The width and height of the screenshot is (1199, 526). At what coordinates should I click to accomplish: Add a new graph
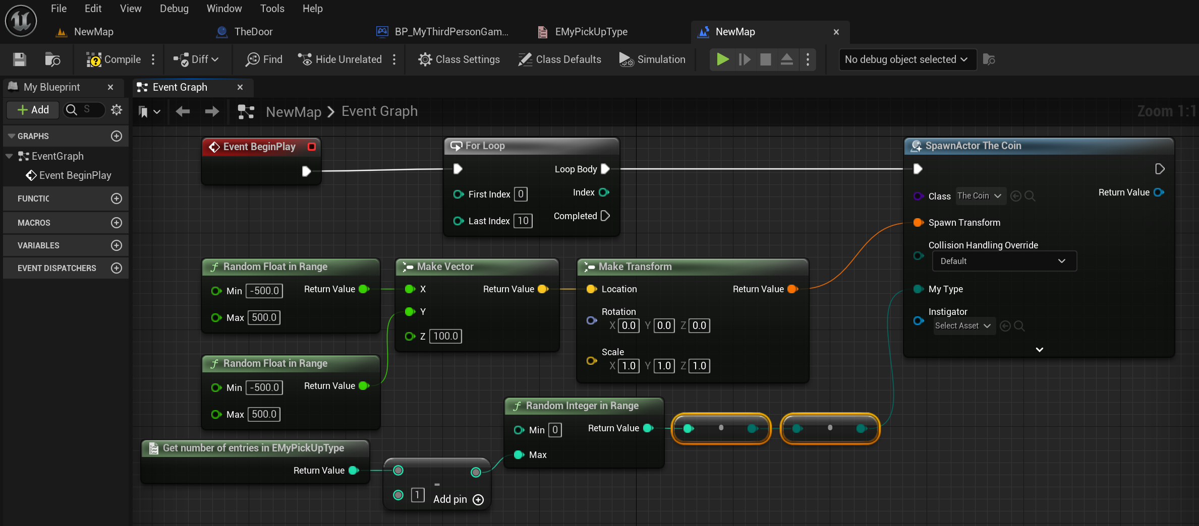coord(117,136)
